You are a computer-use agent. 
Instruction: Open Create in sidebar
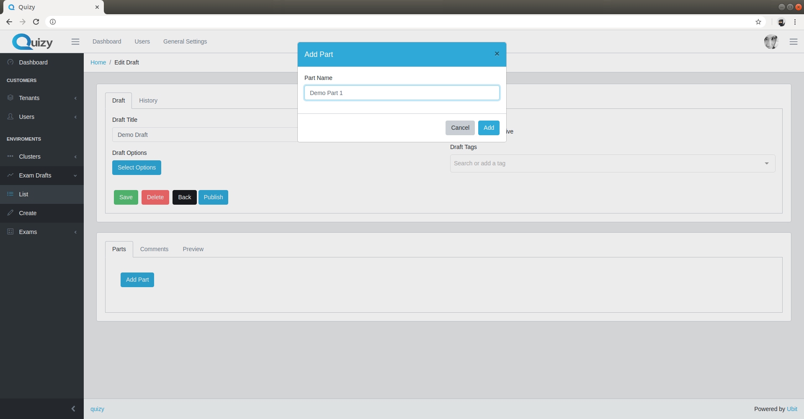tap(42, 213)
